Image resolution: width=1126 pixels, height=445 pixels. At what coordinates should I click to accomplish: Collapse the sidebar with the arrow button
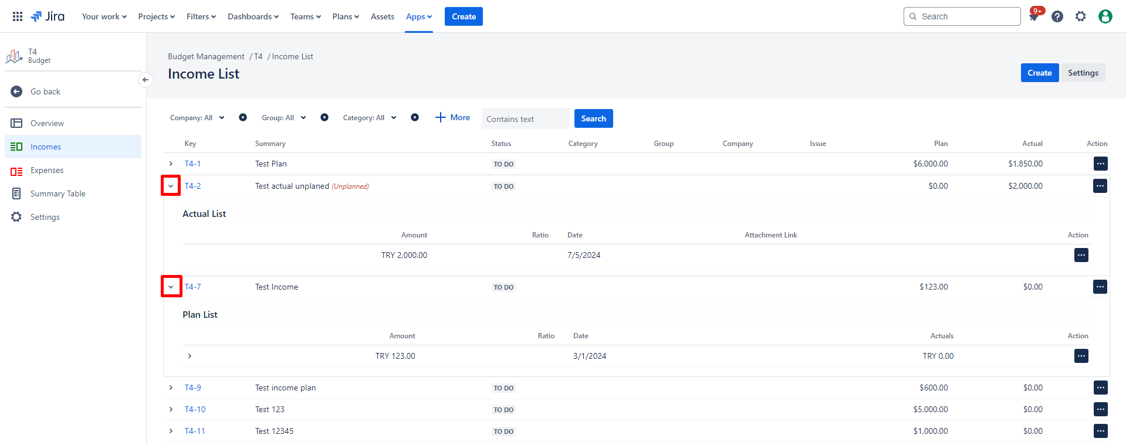click(x=146, y=80)
